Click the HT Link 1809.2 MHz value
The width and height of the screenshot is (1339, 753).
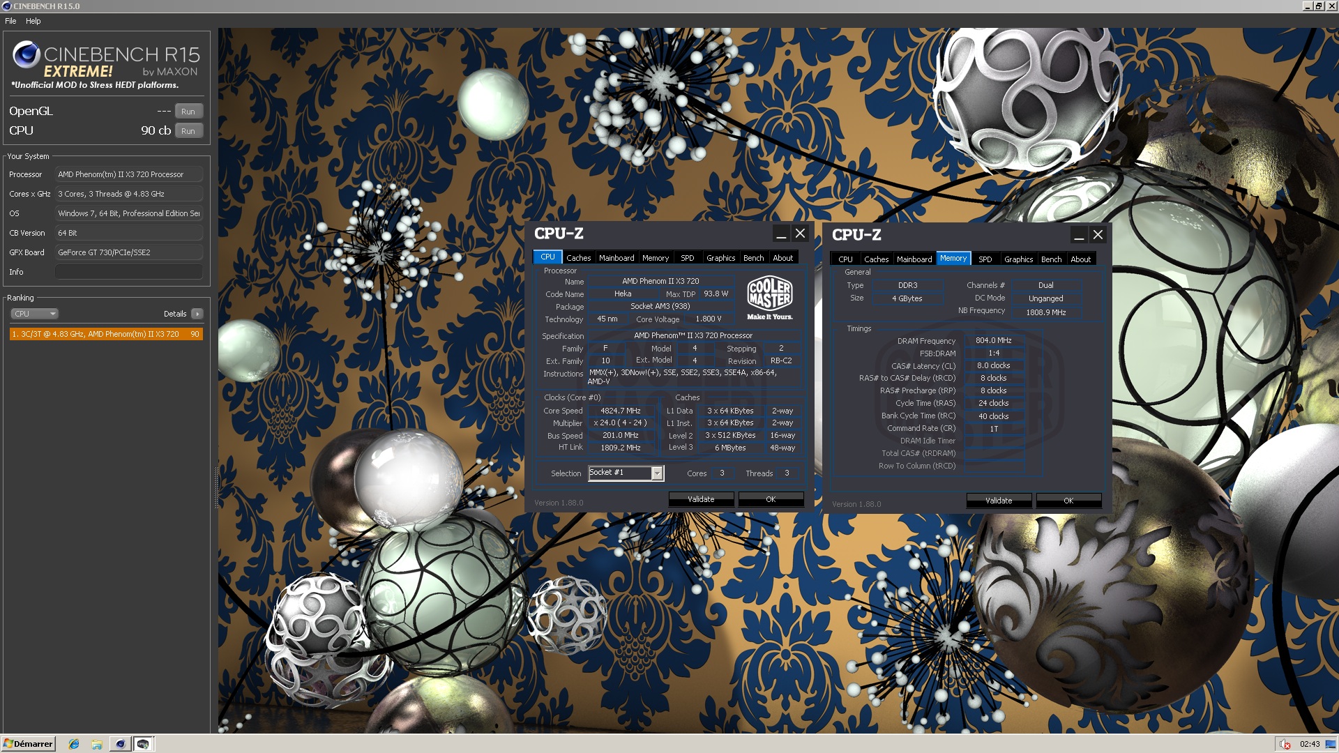click(621, 448)
